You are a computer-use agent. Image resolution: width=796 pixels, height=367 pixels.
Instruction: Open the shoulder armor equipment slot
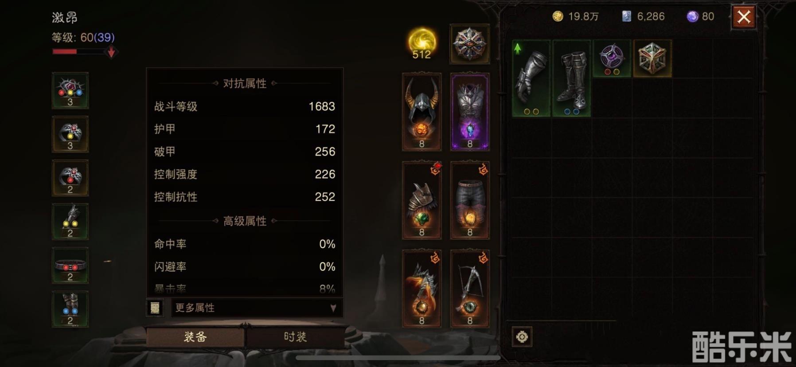tap(421, 200)
